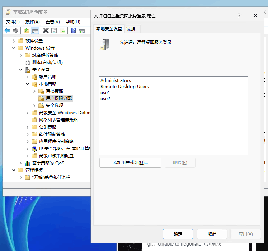This screenshot has height=251, width=268.
Task: Click the 管理模板 folder icon
Action: coord(20,170)
